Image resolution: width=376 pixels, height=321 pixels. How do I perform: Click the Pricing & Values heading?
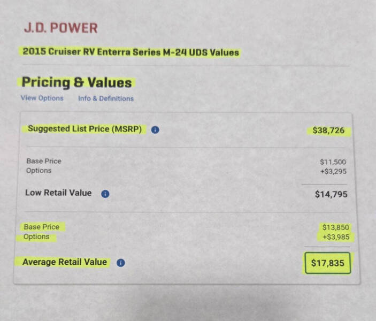tap(76, 82)
